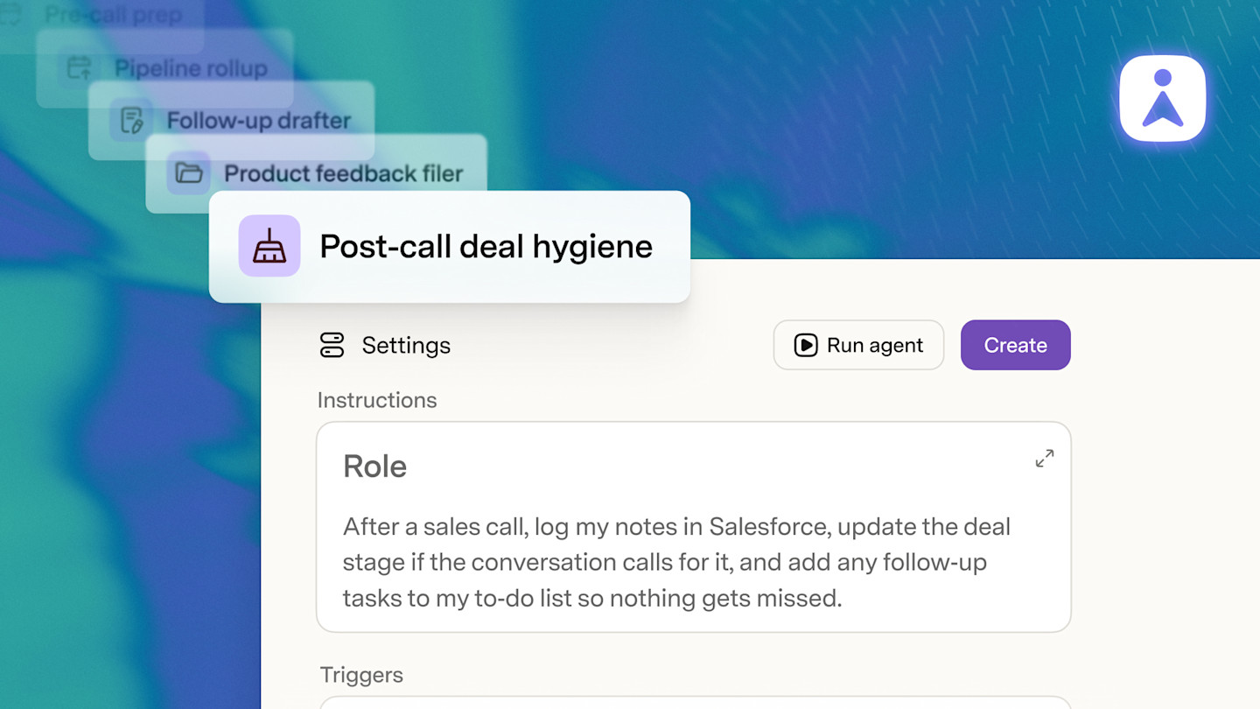The height and width of the screenshot is (709, 1260).
Task: Click the purple Create button
Action: [1016, 345]
